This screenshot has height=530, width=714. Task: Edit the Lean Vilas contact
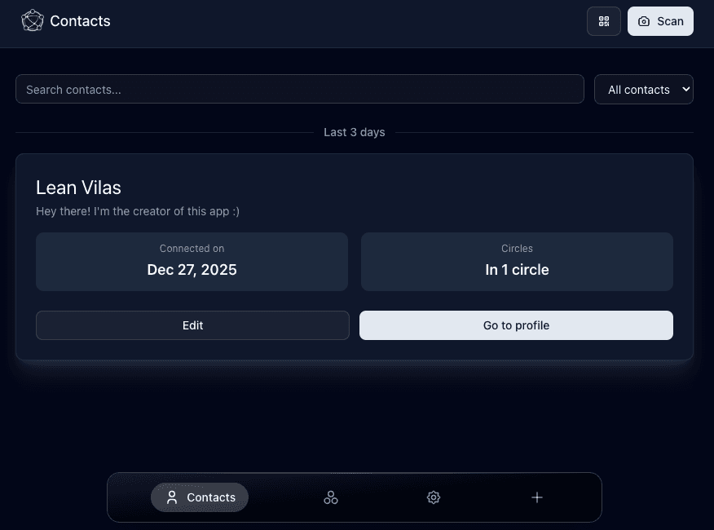pos(192,325)
